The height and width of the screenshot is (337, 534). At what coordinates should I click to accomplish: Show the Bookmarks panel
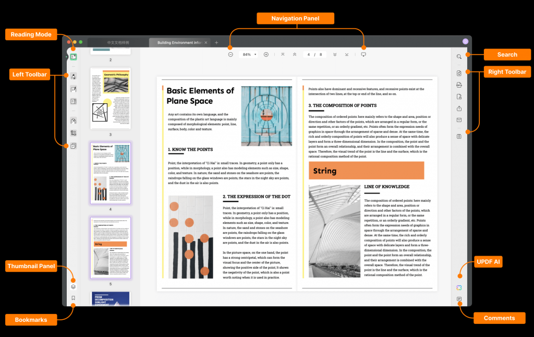point(73,298)
